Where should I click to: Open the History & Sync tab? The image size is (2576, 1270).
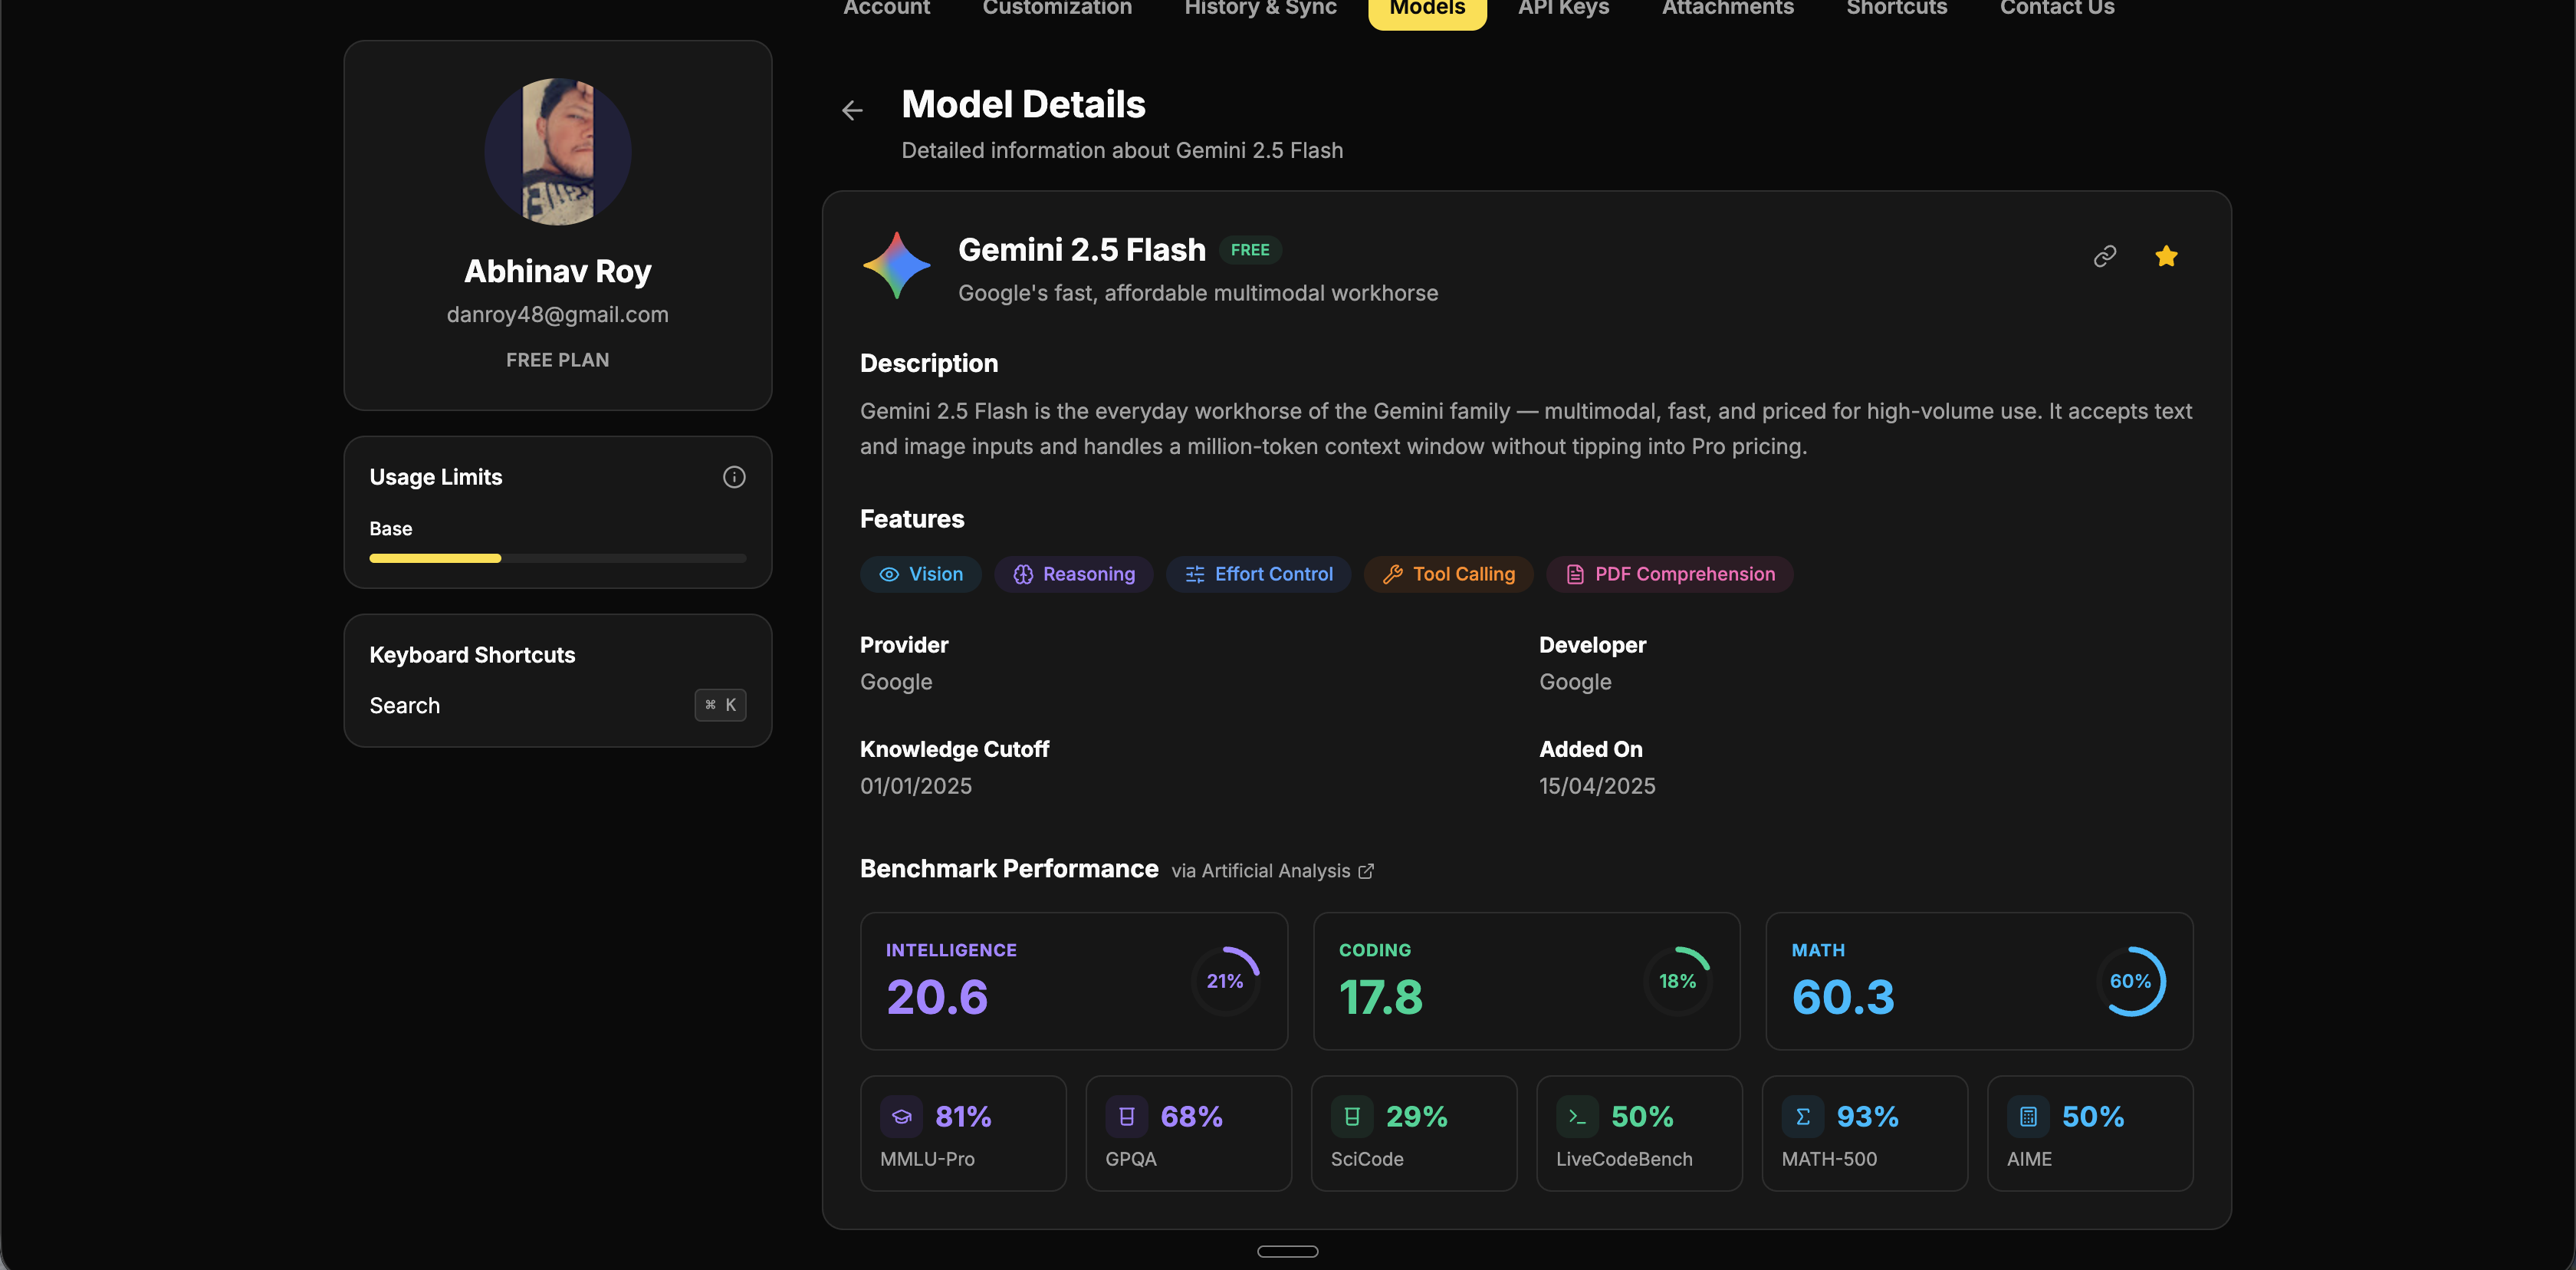pos(1260,8)
